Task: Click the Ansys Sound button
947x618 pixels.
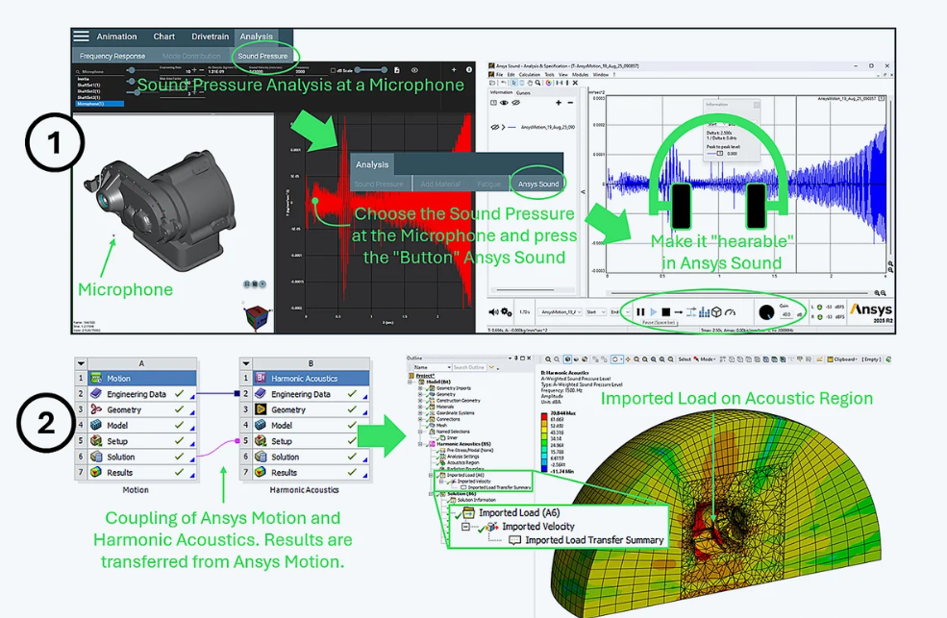Action: coord(538,184)
